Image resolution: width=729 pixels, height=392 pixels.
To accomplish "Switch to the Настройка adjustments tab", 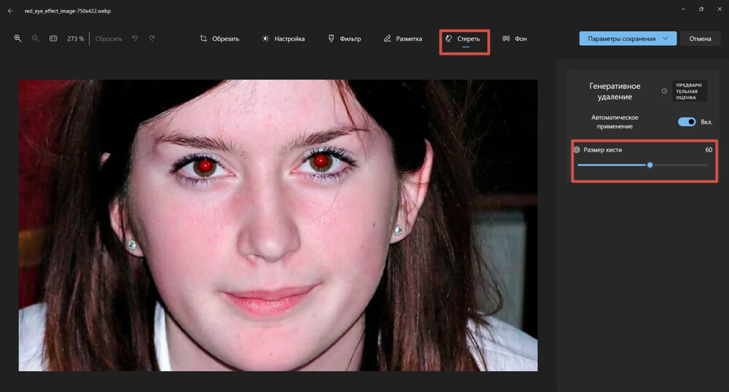I will (284, 39).
